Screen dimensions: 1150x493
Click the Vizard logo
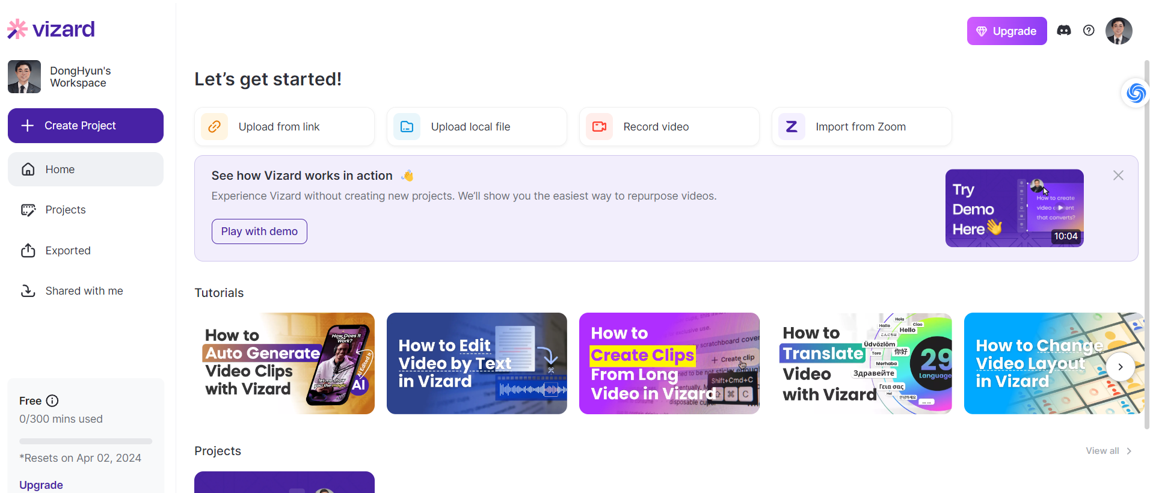(x=51, y=29)
